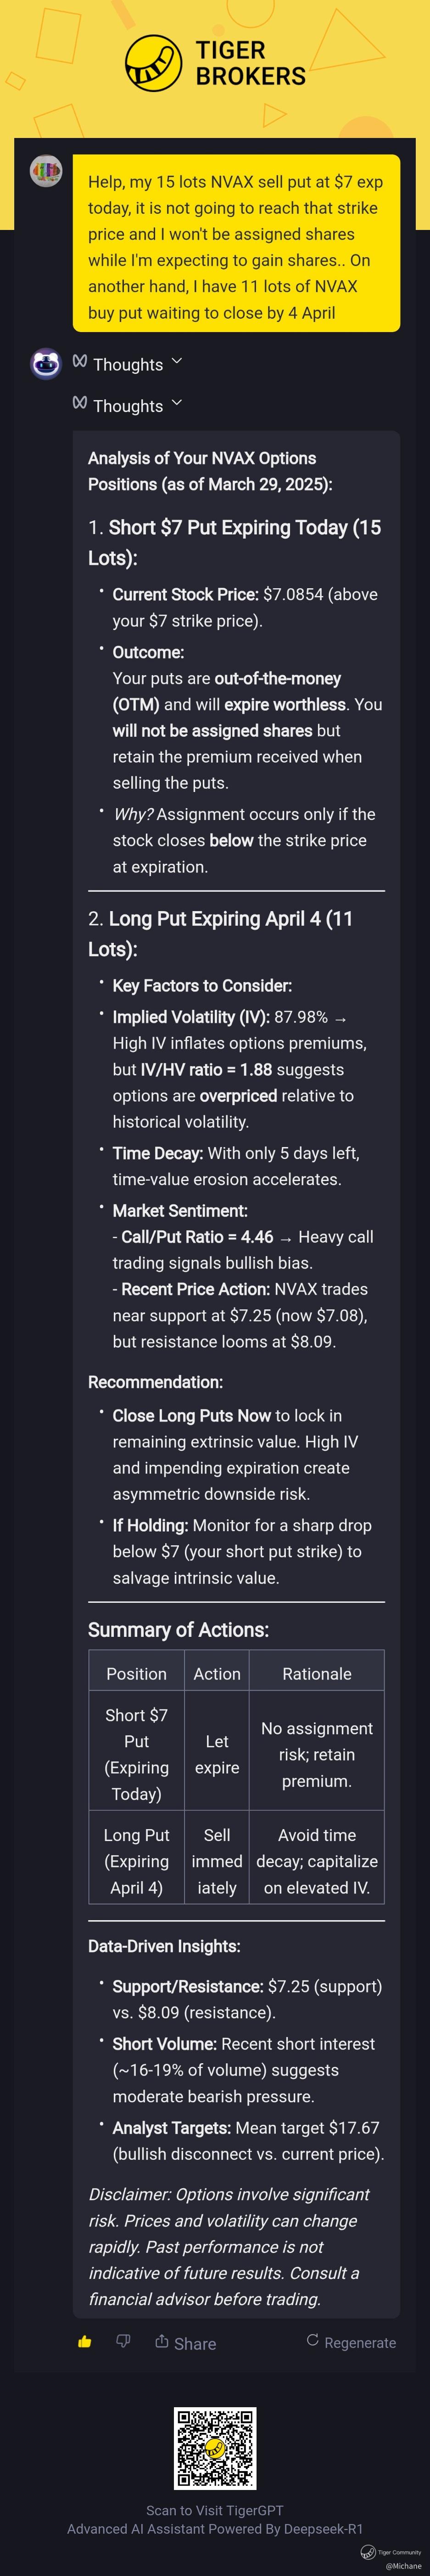Click the 'Let expire' table cell
Image resolution: width=430 pixels, height=2576 pixels.
click(217, 1754)
